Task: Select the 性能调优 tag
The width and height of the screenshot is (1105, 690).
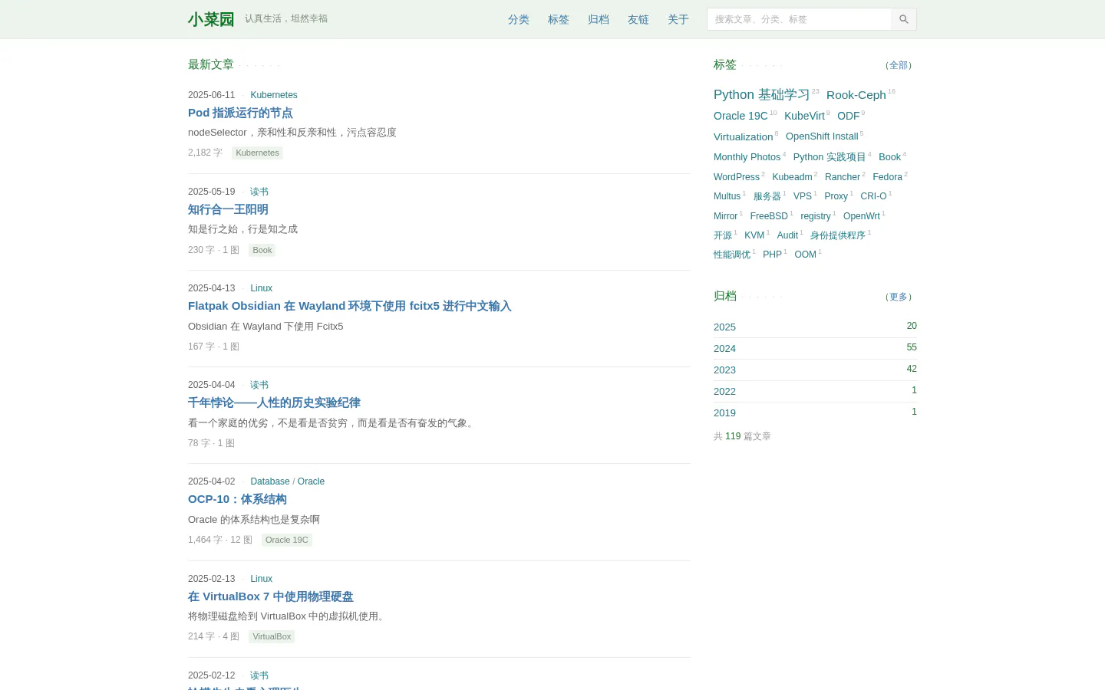Action: click(x=732, y=255)
